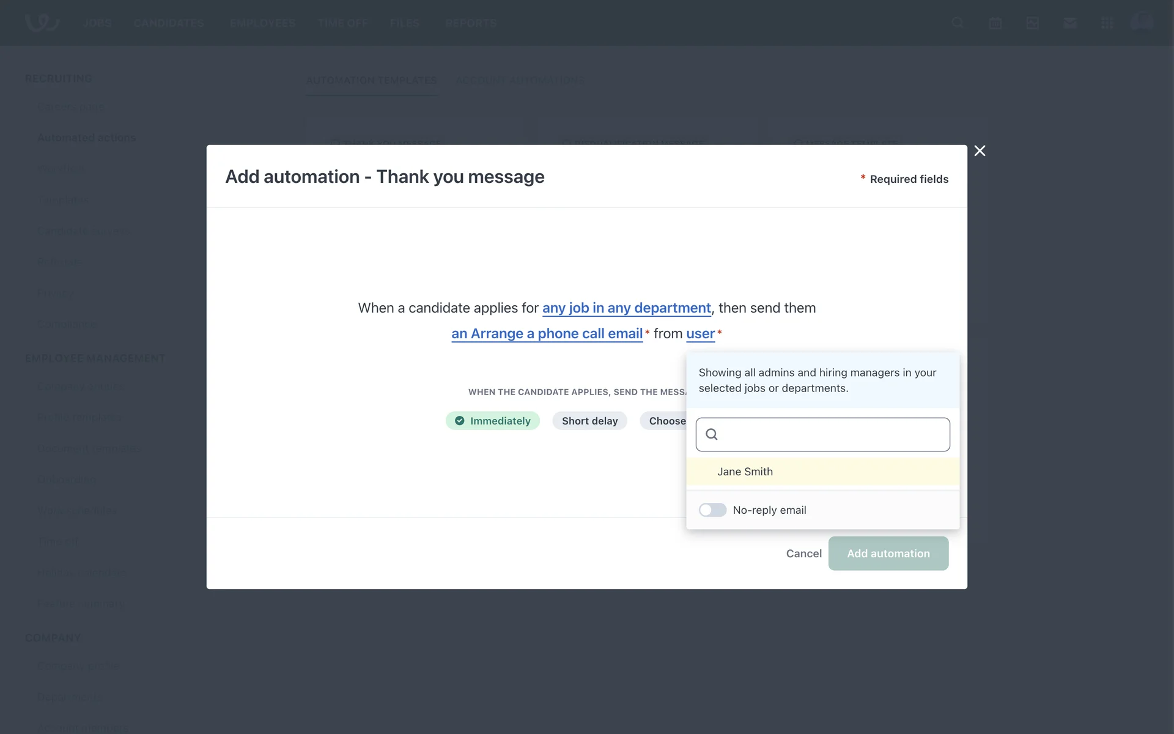This screenshot has height=734, width=1174.
Task: Click the Workable logo at top left
Action: click(x=42, y=23)
